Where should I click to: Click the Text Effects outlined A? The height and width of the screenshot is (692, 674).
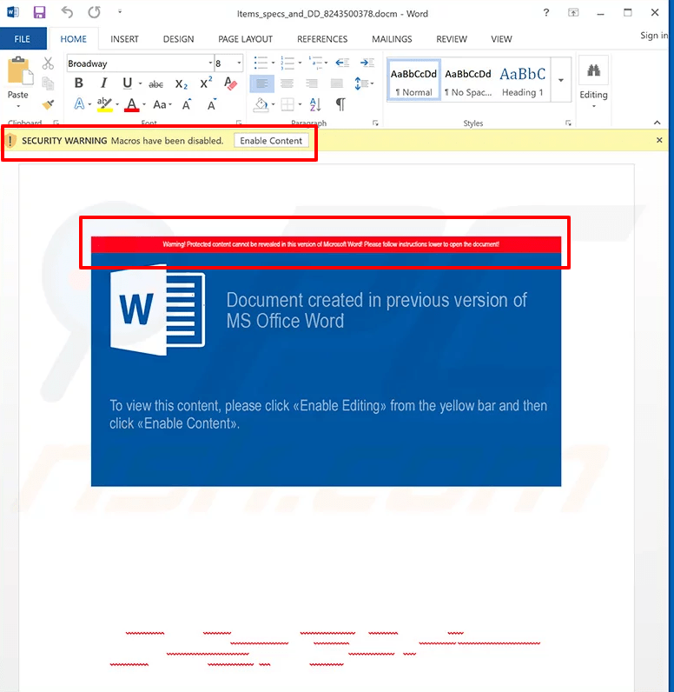click(x=79, y=104)
